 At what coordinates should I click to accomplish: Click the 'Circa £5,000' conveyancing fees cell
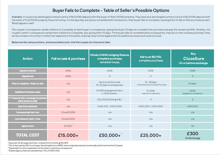pos(69,112)
